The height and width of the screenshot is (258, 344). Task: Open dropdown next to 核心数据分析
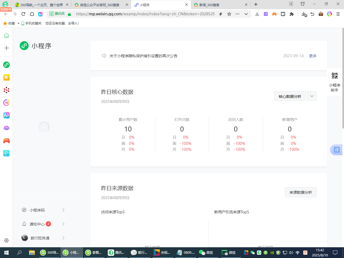[x=312, y=96]
